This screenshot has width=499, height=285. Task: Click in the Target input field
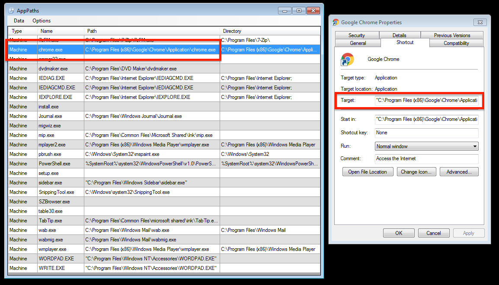click(426, 101)
